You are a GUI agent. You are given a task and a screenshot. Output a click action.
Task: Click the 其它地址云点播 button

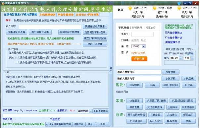[40, 32]
